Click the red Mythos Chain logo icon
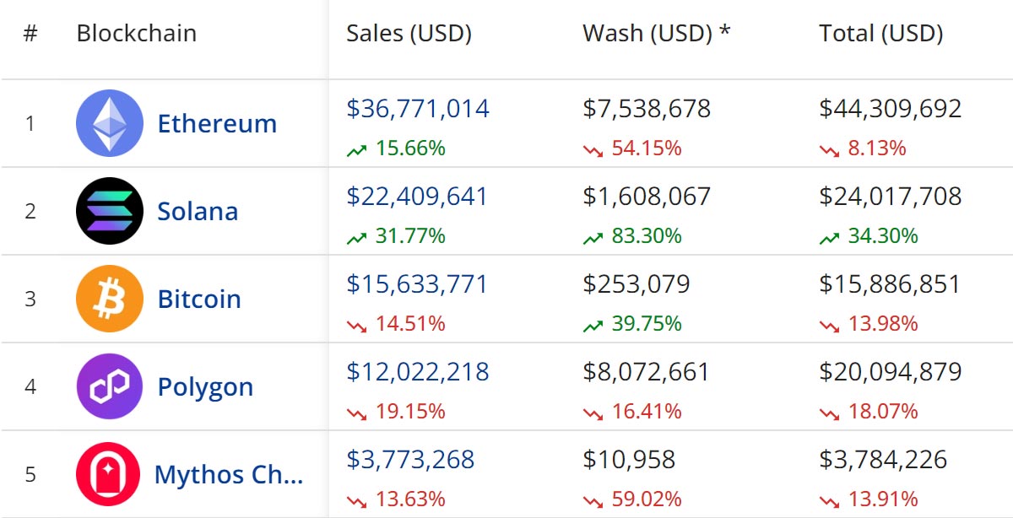Image resolution: width=1013 pixels, height=518 pixels. (x=108, y=474)
